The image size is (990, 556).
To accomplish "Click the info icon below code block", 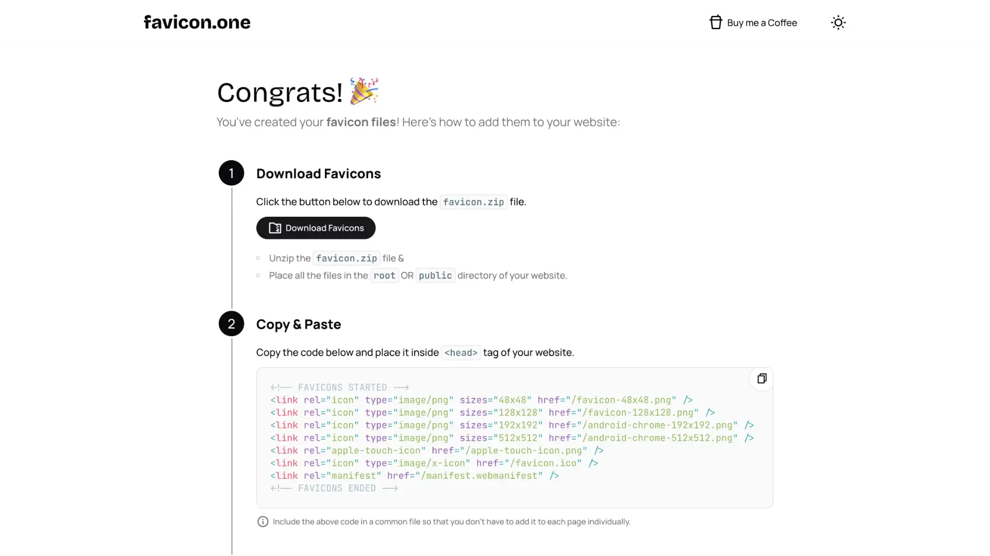I will coord(263,522).
